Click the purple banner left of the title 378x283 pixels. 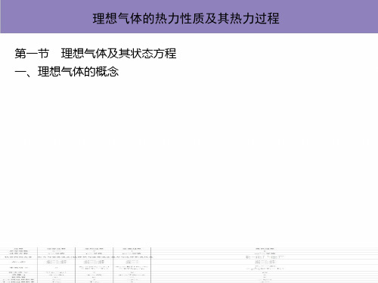click(45, 17)
